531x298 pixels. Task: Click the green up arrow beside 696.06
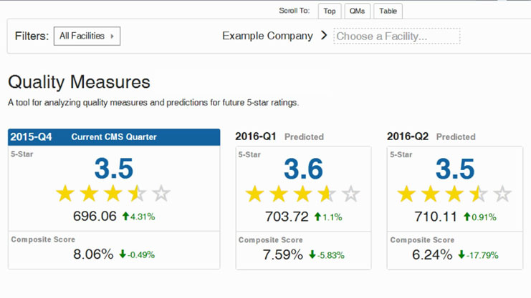pos(125,217)
